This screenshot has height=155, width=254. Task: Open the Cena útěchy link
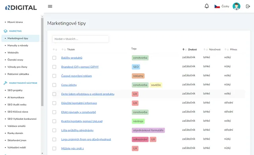pos(69,85)
